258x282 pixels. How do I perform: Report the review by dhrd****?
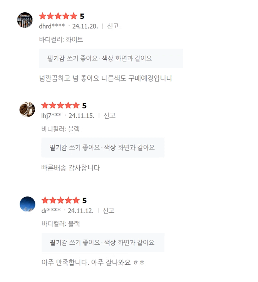[x=113, y=26]
